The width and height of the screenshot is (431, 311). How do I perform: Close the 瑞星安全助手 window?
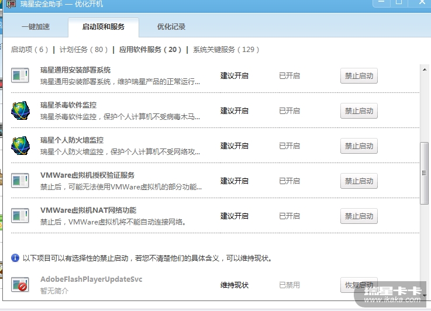pos(422,3)
